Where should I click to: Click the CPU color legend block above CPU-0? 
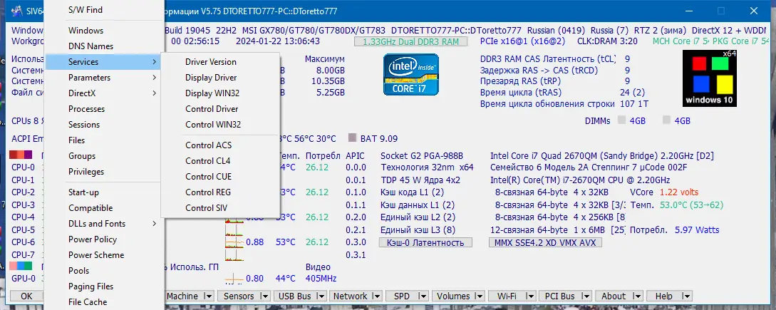pyautogui.click(x=21, y=155)
